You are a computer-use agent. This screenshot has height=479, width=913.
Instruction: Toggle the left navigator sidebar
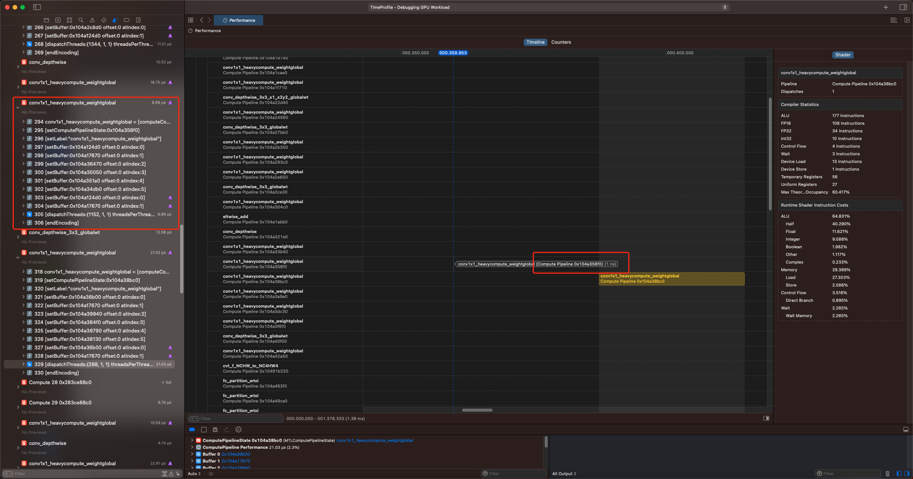pos(37,7)
